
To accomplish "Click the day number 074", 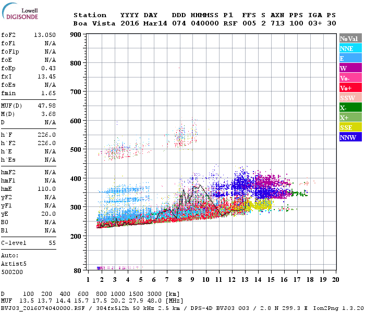I will (x=179, y=23).
